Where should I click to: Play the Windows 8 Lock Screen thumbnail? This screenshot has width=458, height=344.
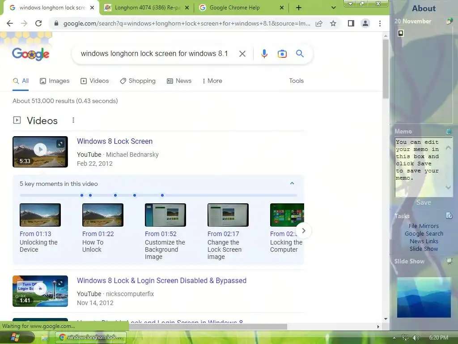click(x=40, y=152)
